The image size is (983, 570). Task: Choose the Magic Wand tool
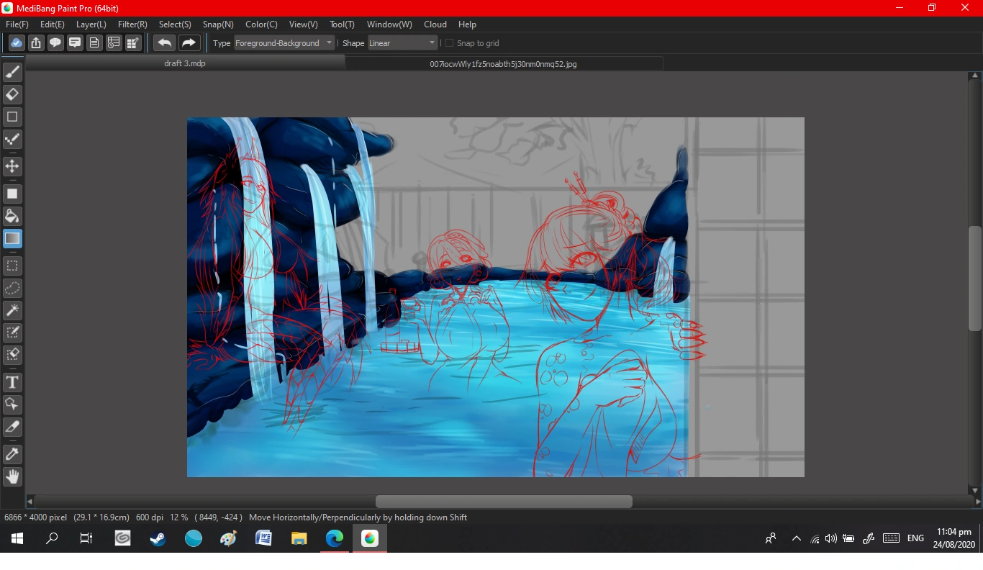12,310
